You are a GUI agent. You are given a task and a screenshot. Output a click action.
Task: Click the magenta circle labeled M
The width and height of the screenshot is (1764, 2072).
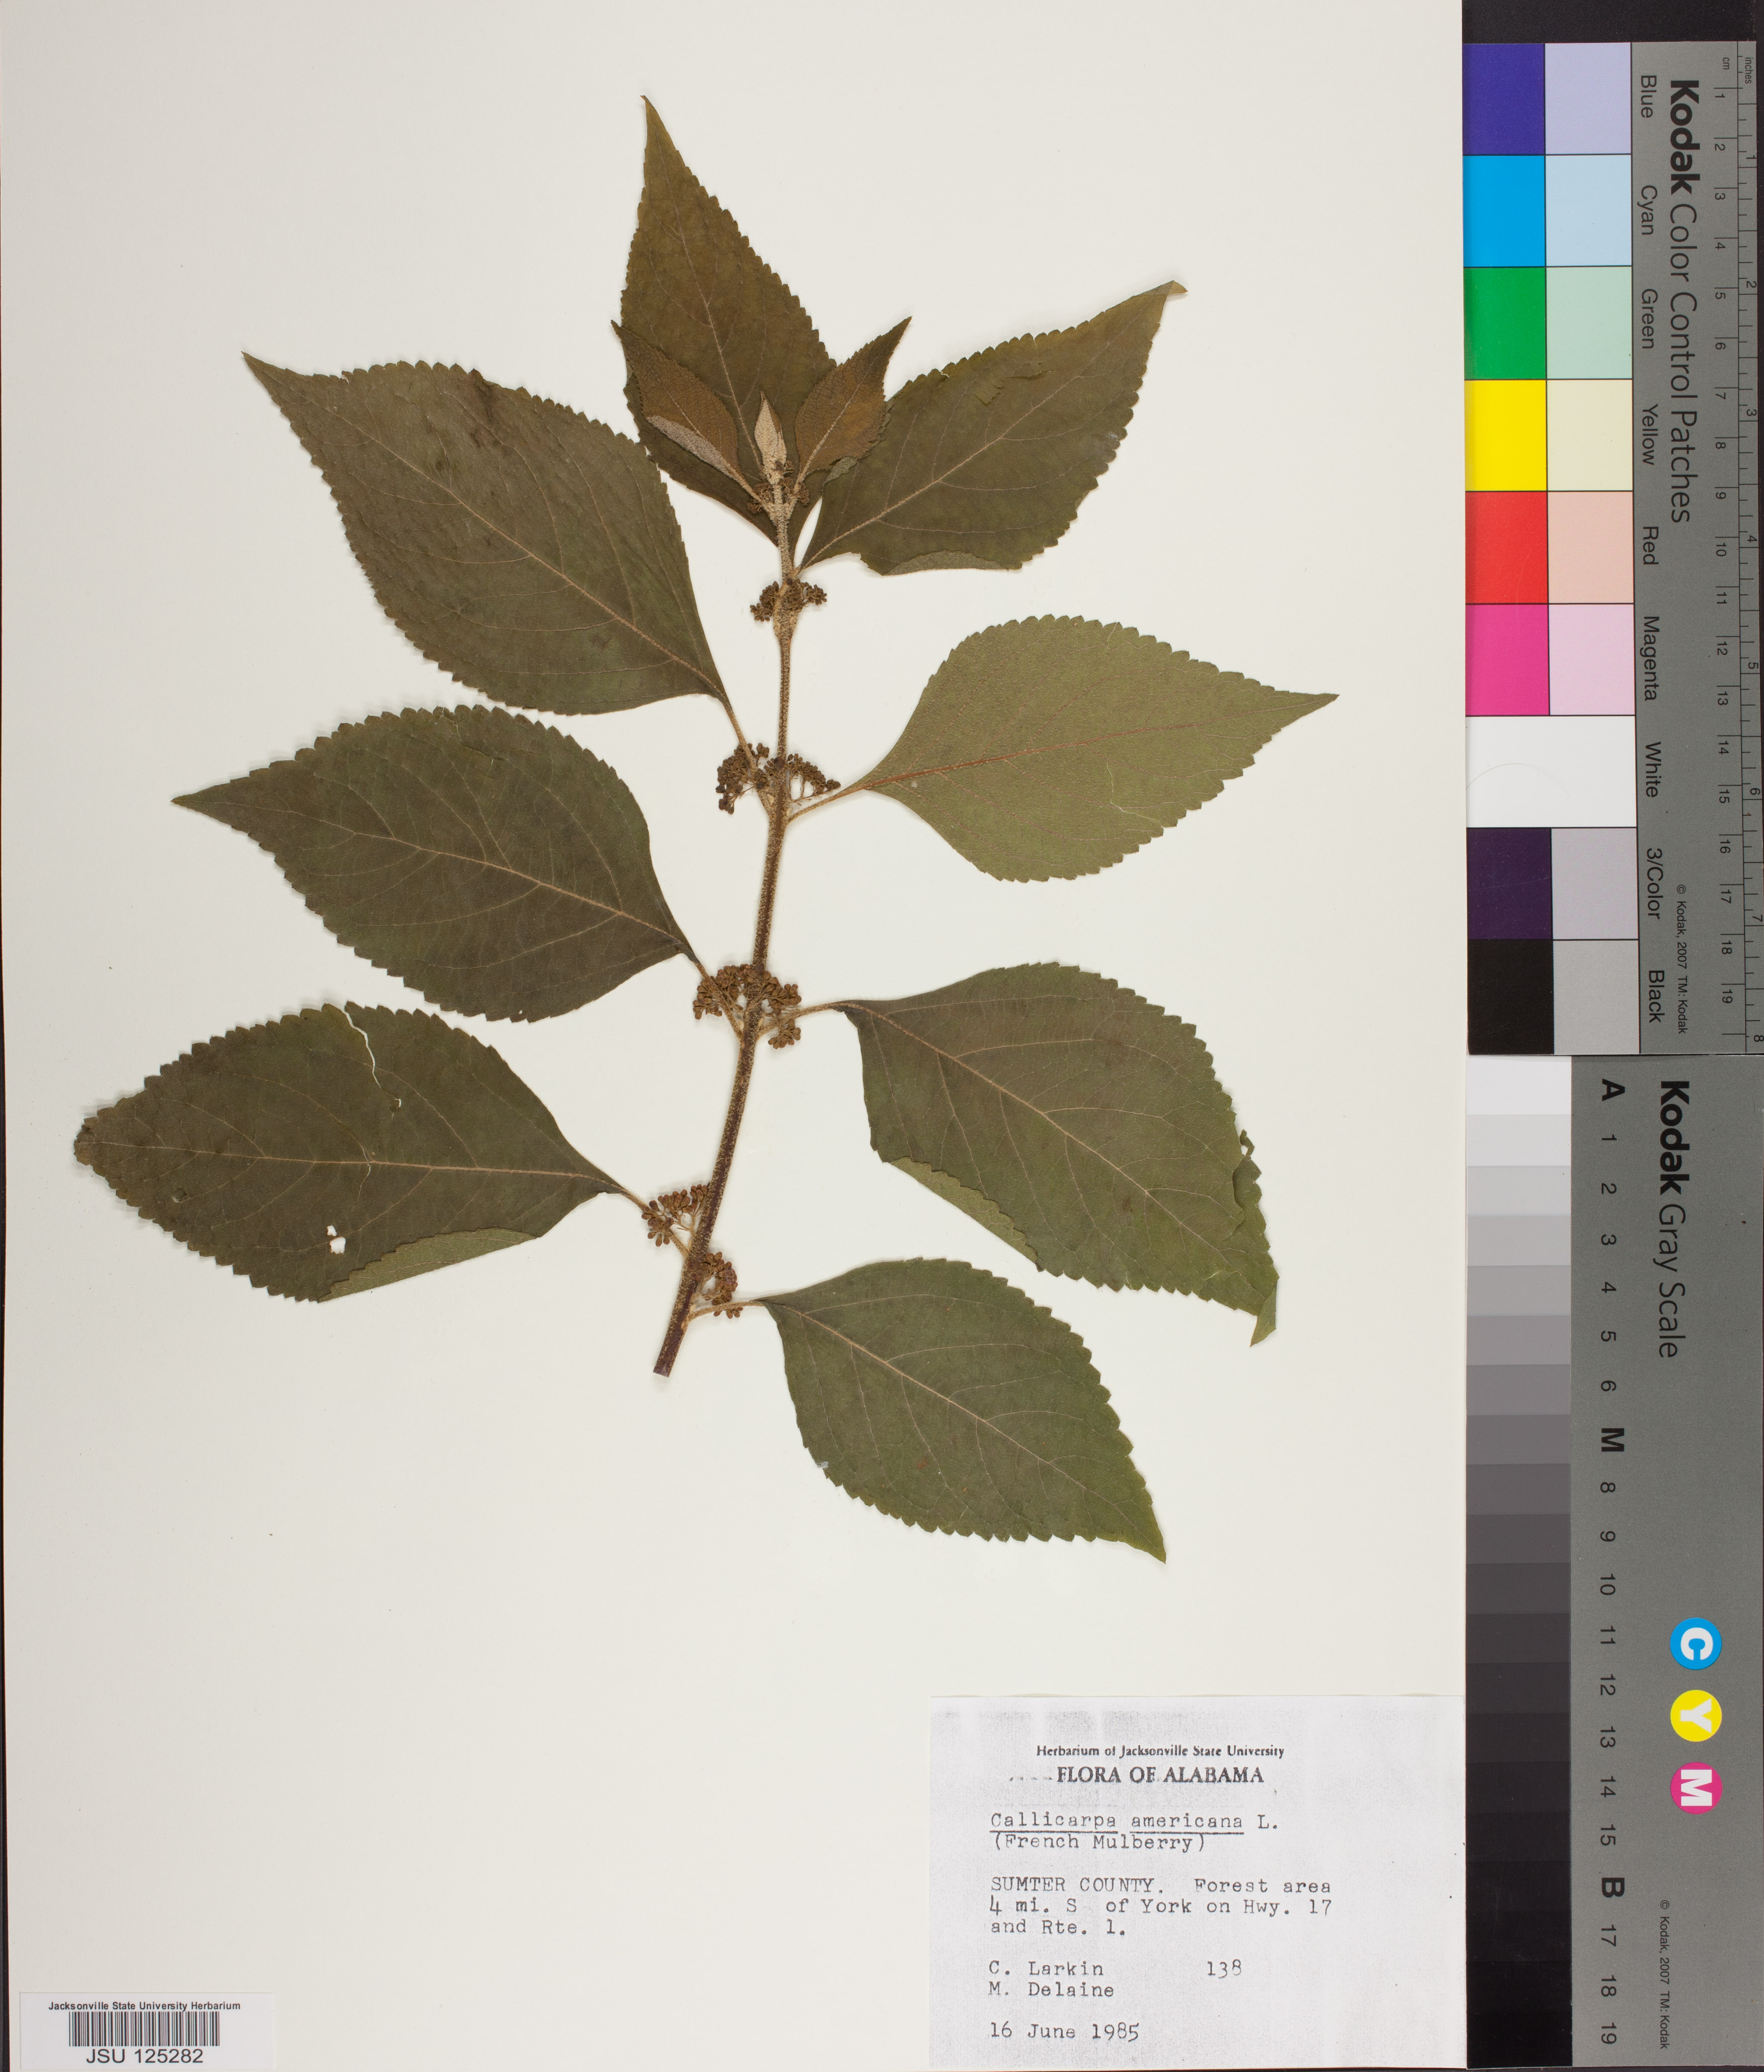coord(1696,1789)
